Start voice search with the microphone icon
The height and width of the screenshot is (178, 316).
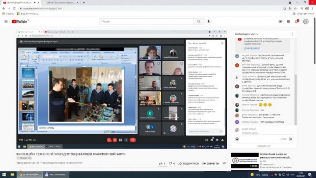click(x=209, y=21)
